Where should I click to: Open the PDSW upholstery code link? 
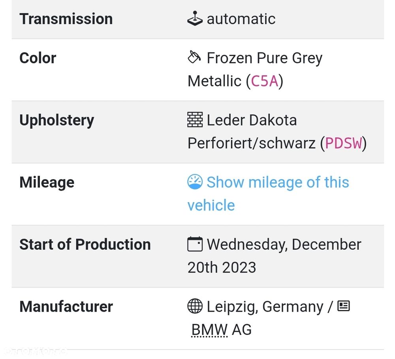343,143
